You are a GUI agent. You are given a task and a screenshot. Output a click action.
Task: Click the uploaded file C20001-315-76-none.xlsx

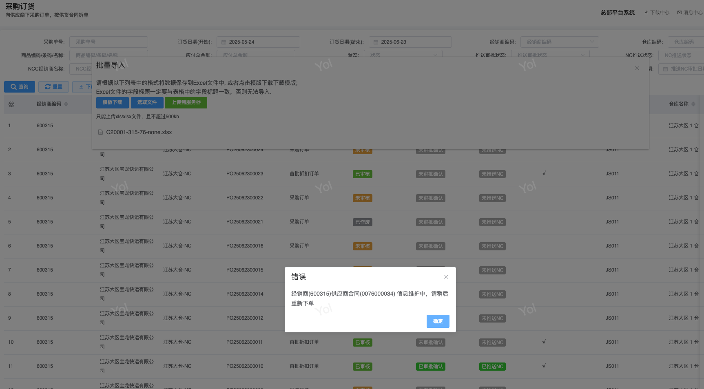click(139, 132)
